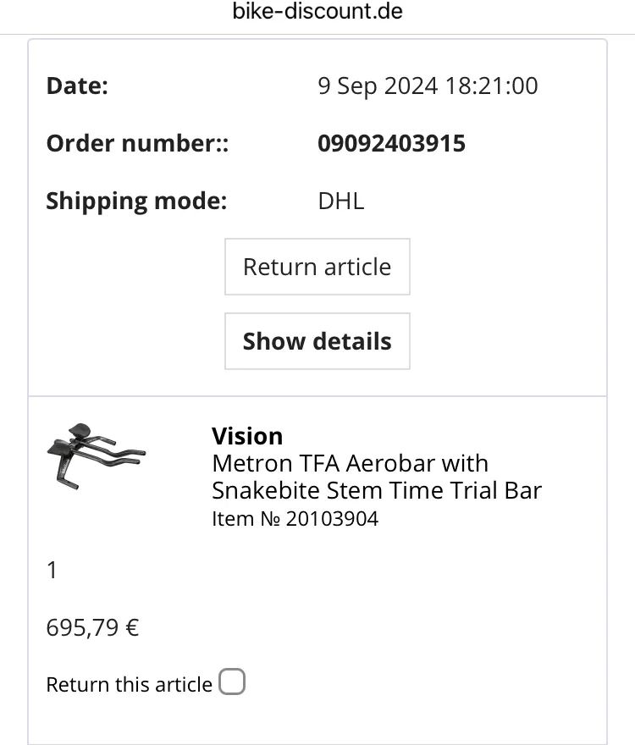
Task: Click the order date 9 Sep 2024
Action: click(378, 86)
